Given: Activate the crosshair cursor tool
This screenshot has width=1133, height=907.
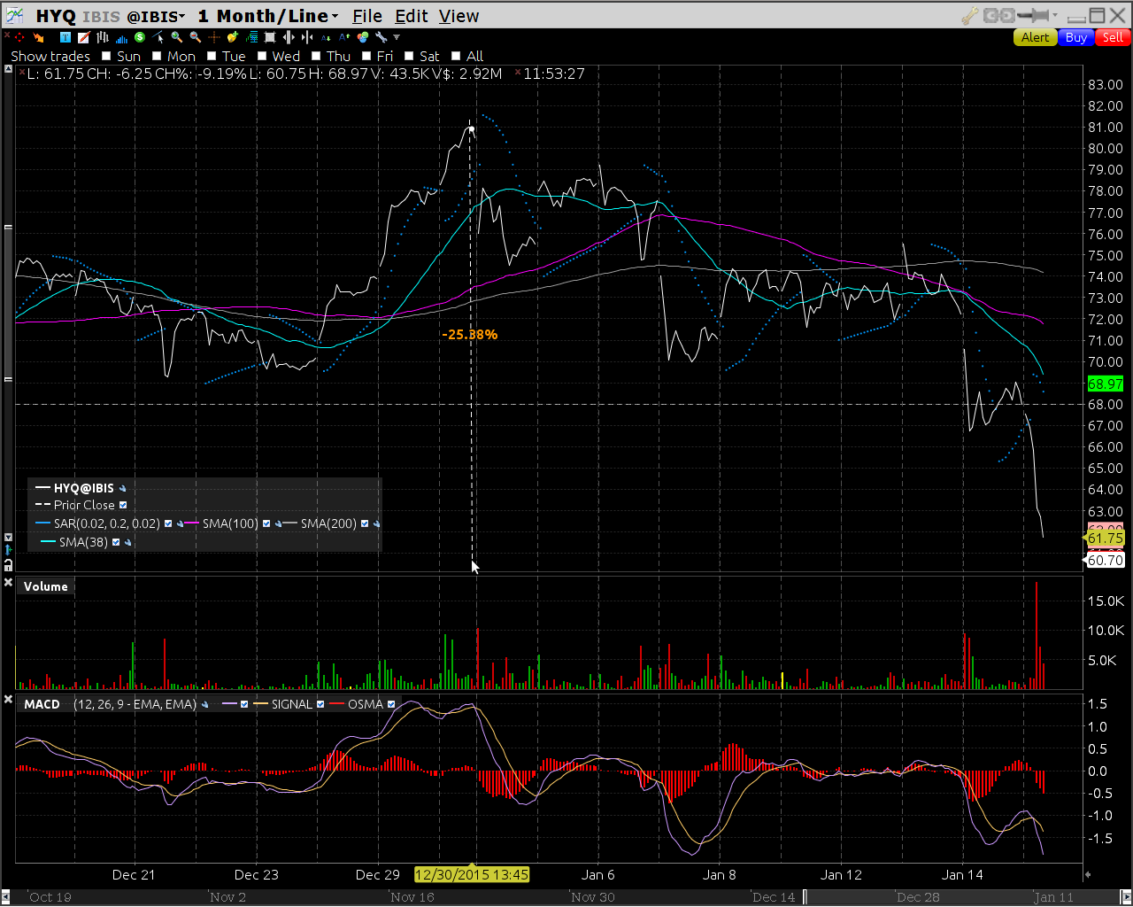Looking at the screenshot, I should click(x=214, y=37).
